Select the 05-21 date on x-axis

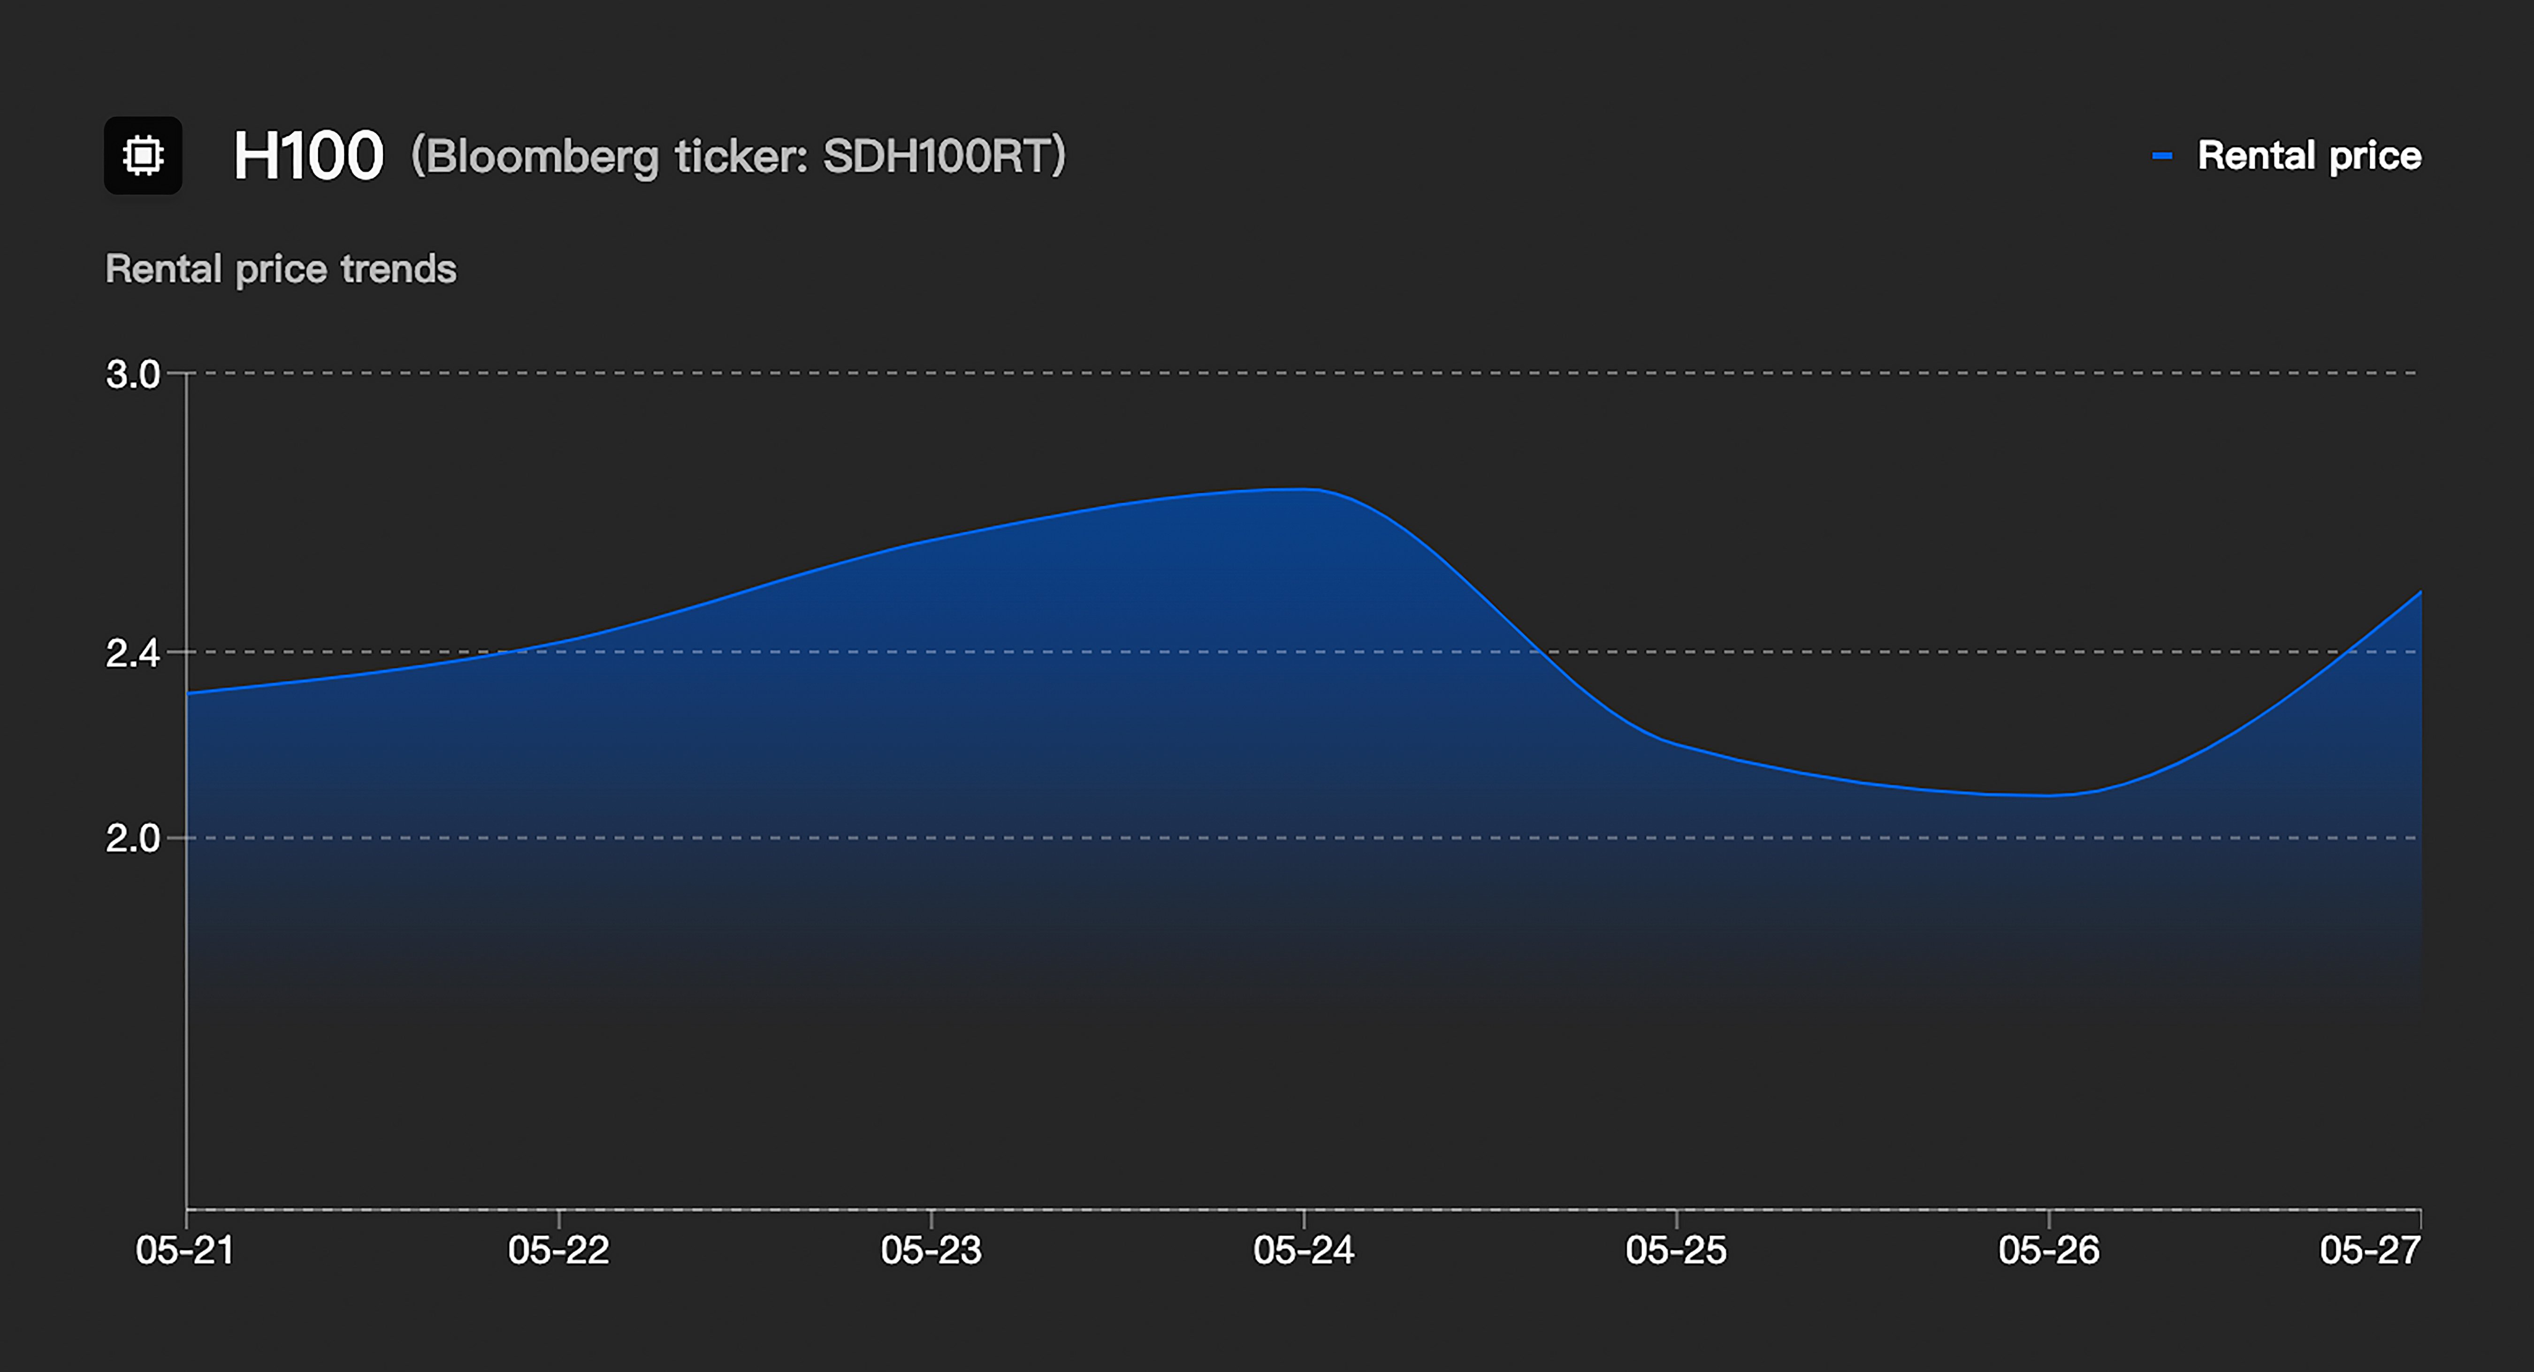point(185,1250)
